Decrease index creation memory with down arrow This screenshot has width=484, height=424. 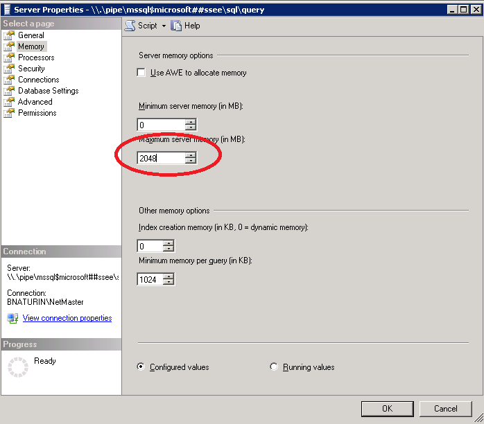[168, 249]
